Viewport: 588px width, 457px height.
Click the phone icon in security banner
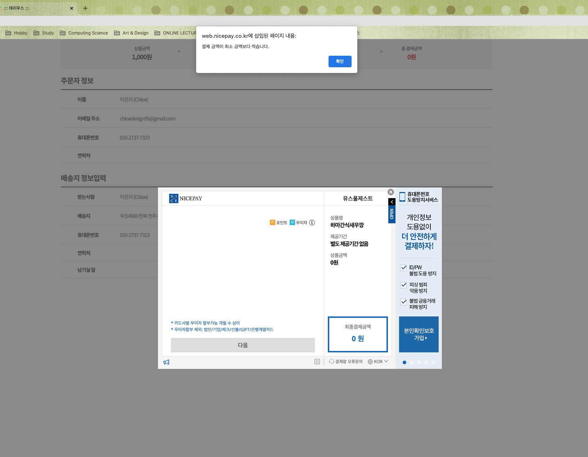[402, 197]
